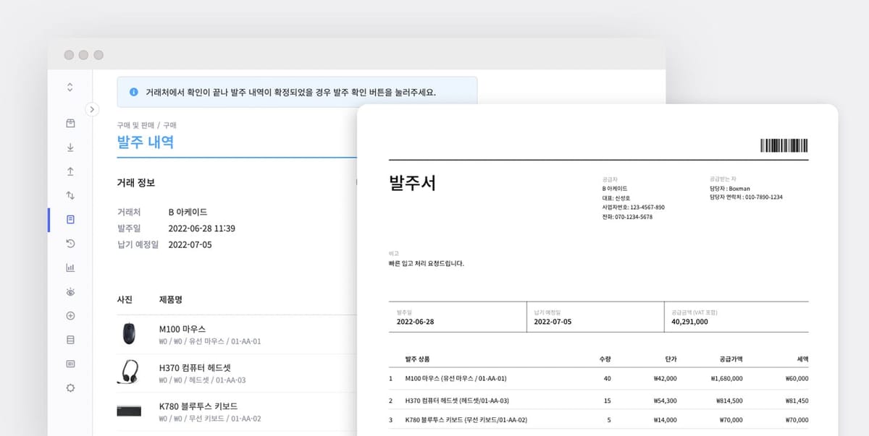Image resolution: width=869 pixels, height=436 pixels.
Task: Select the outbound upload icon in the sidebar
Action: click(x=70, y=171)
